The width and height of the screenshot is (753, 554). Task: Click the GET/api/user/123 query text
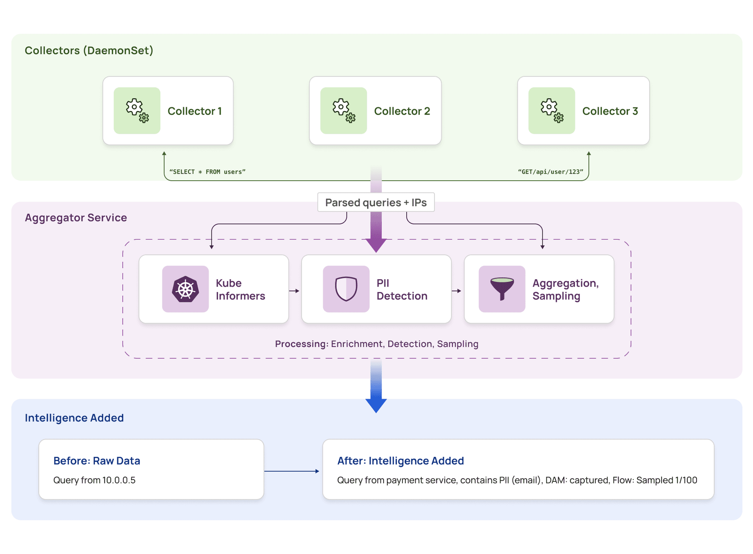[550, 172]
